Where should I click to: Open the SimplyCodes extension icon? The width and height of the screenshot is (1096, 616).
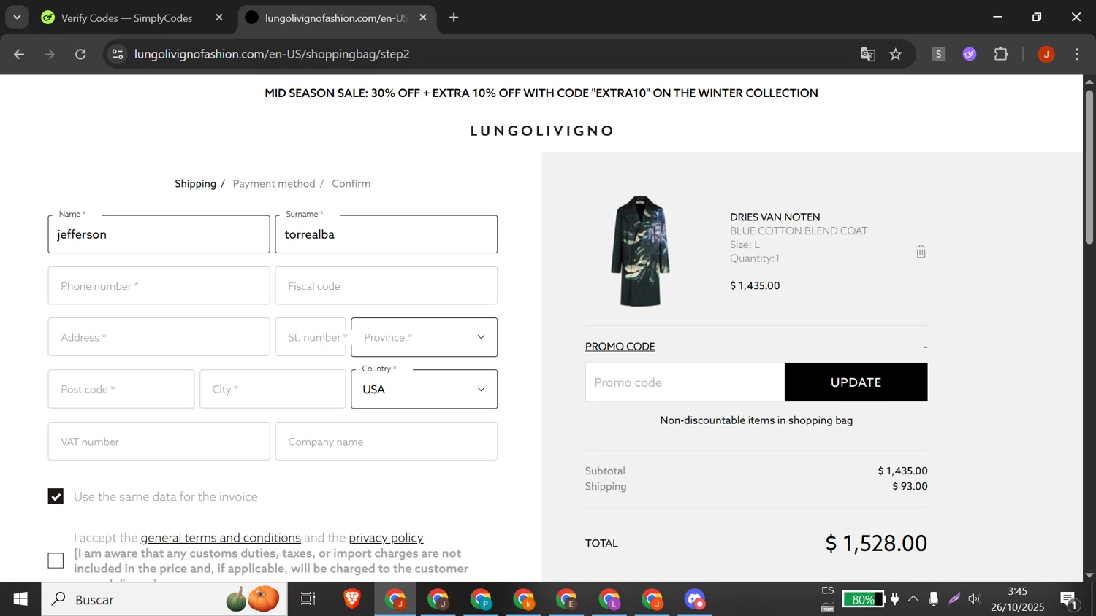939,54
